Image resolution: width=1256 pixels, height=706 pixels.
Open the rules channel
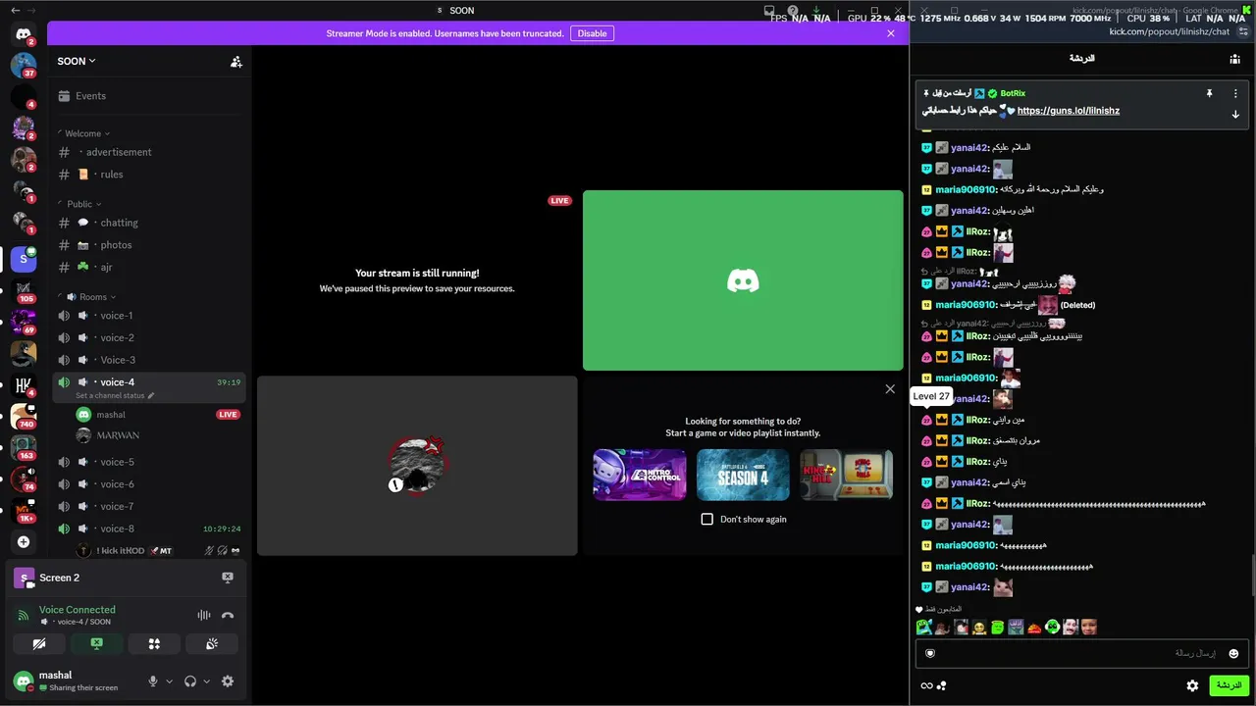(148, 175)
